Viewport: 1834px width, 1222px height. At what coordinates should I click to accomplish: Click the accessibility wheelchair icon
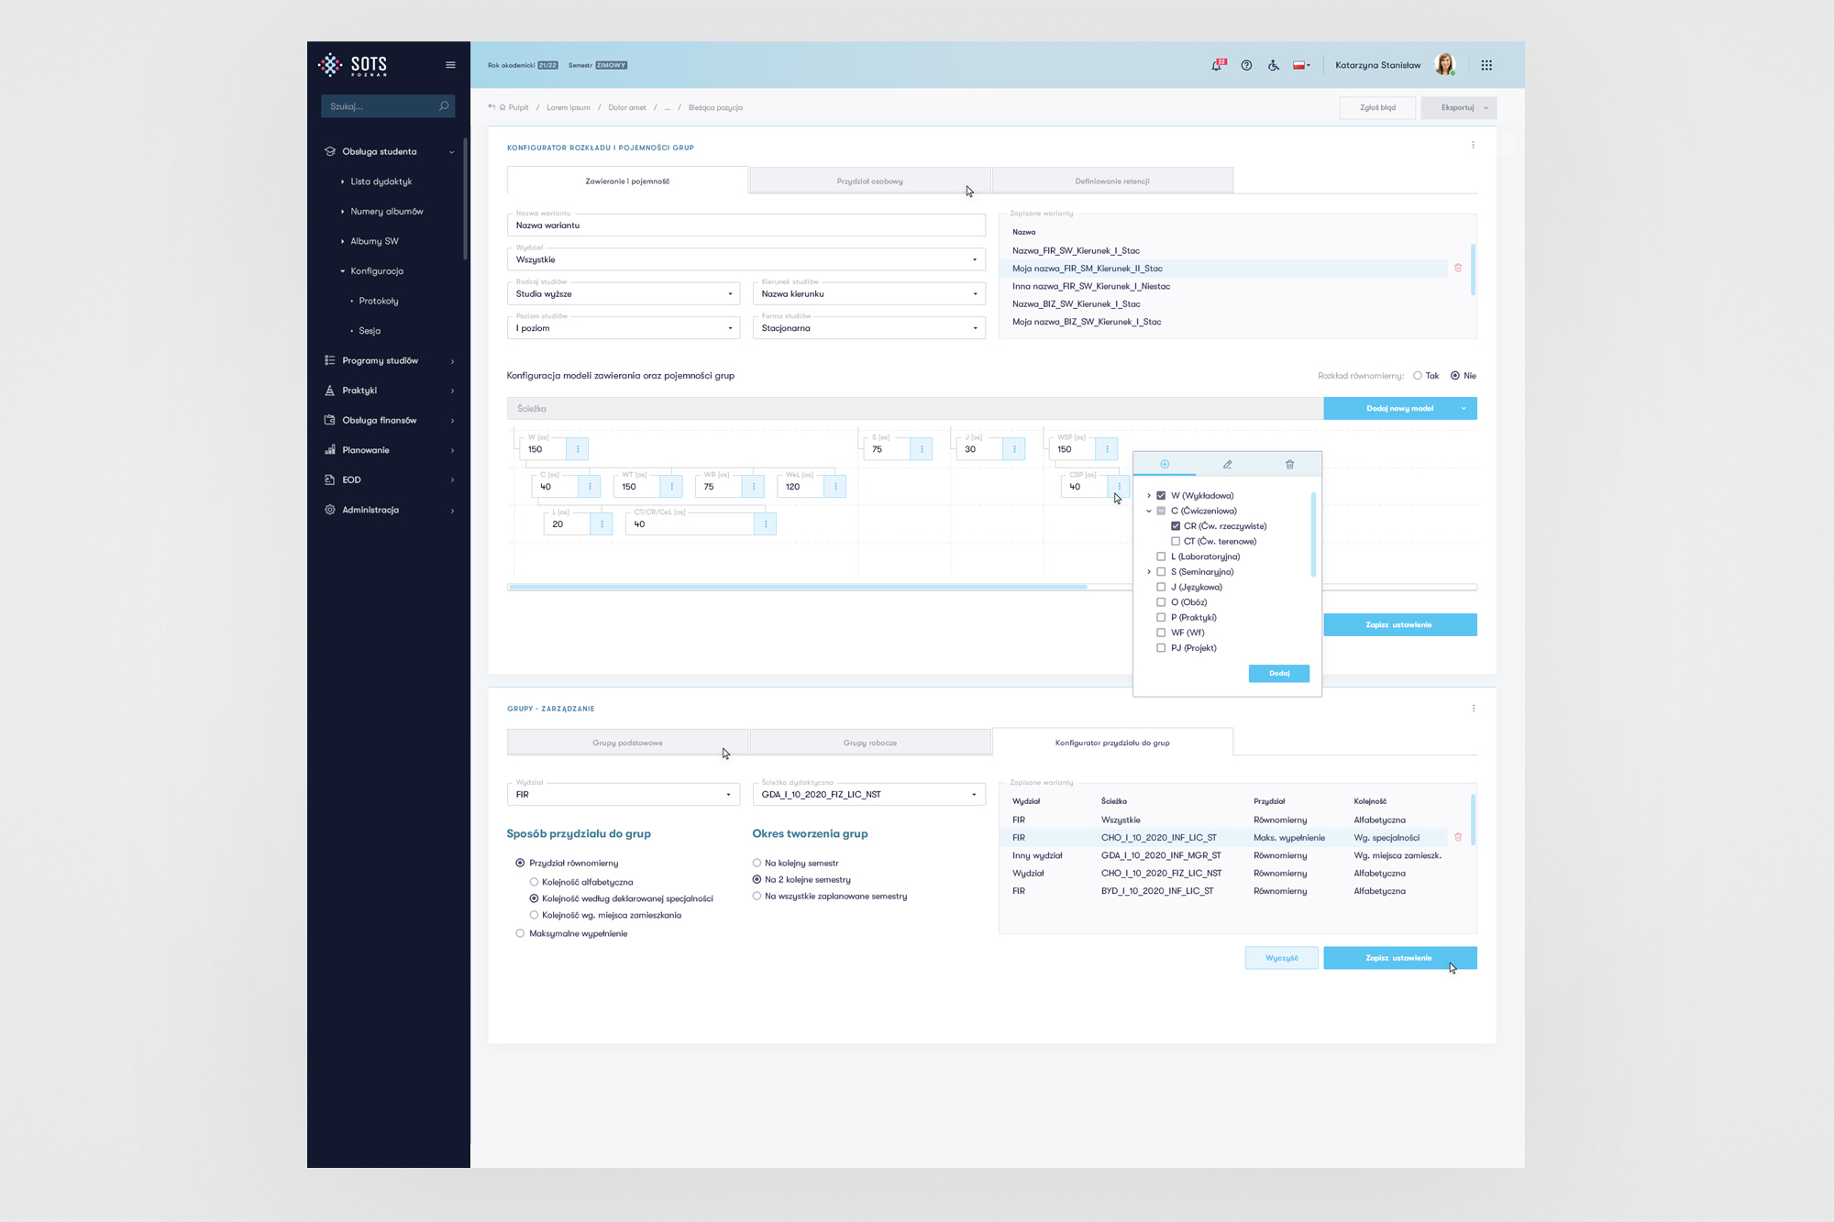point(1273,65)
